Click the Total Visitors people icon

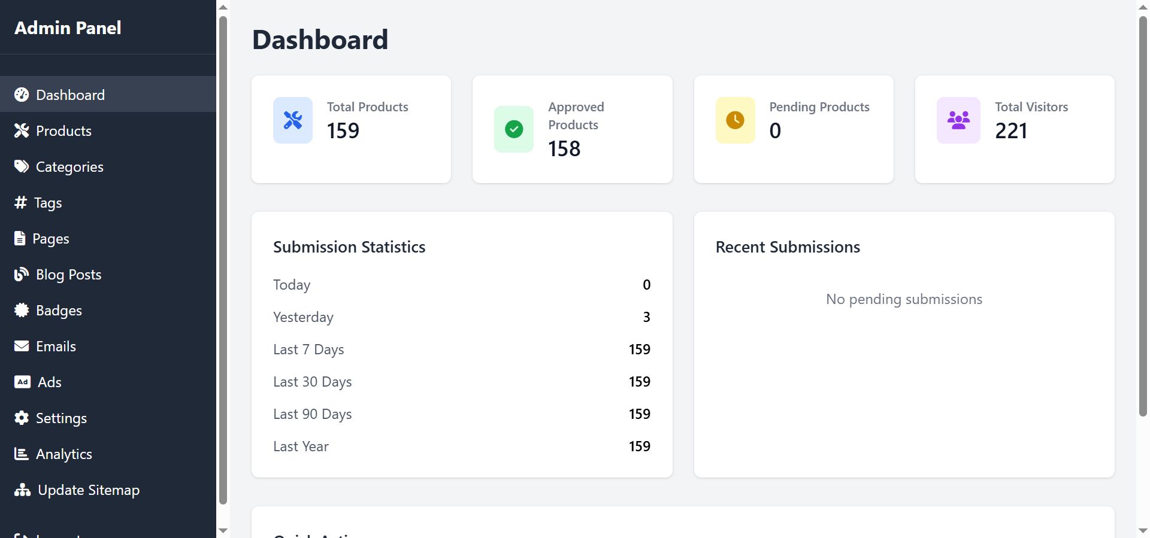click(958, 120)
